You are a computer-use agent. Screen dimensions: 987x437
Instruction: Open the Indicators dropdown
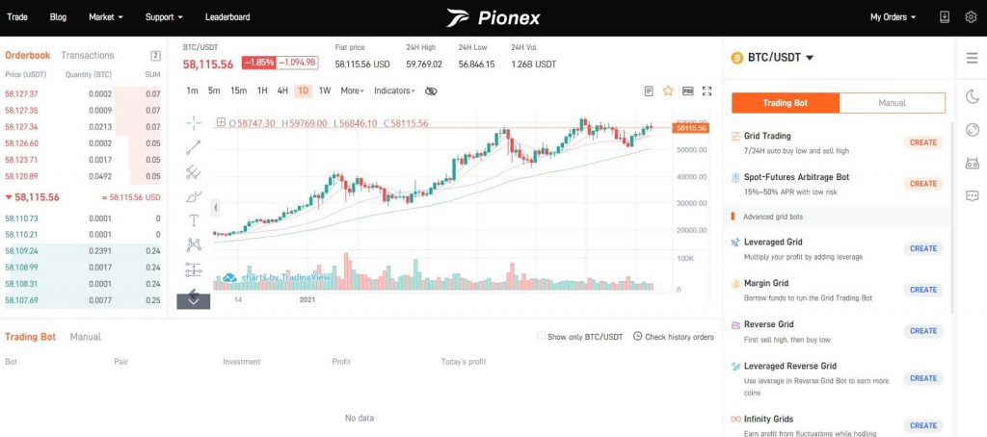394,90
